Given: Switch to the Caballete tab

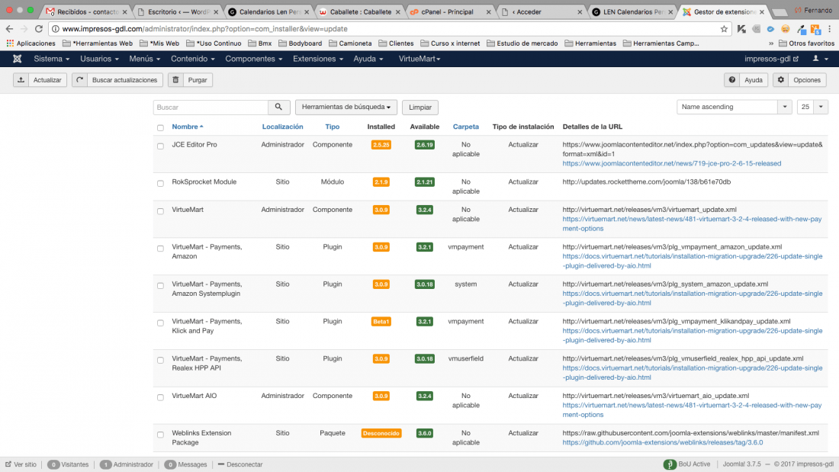Looking at the screenshot, I should (360, 11).
